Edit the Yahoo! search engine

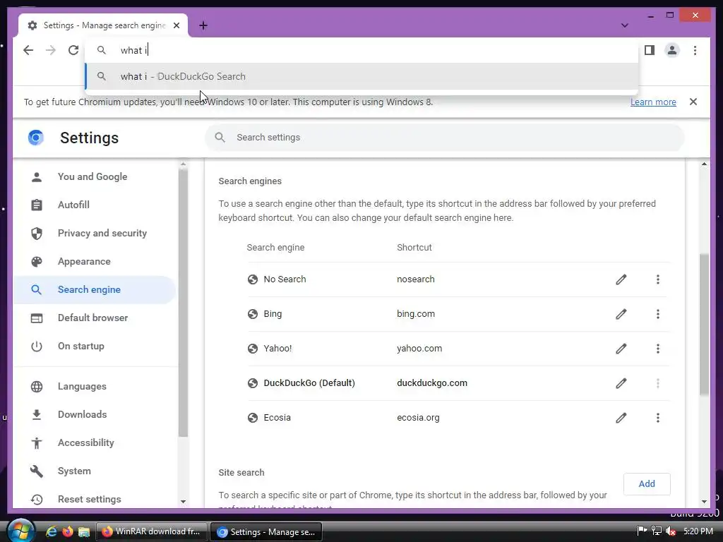tap(621, 349)
